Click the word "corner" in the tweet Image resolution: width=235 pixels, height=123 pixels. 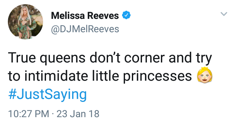pos(145,59)
